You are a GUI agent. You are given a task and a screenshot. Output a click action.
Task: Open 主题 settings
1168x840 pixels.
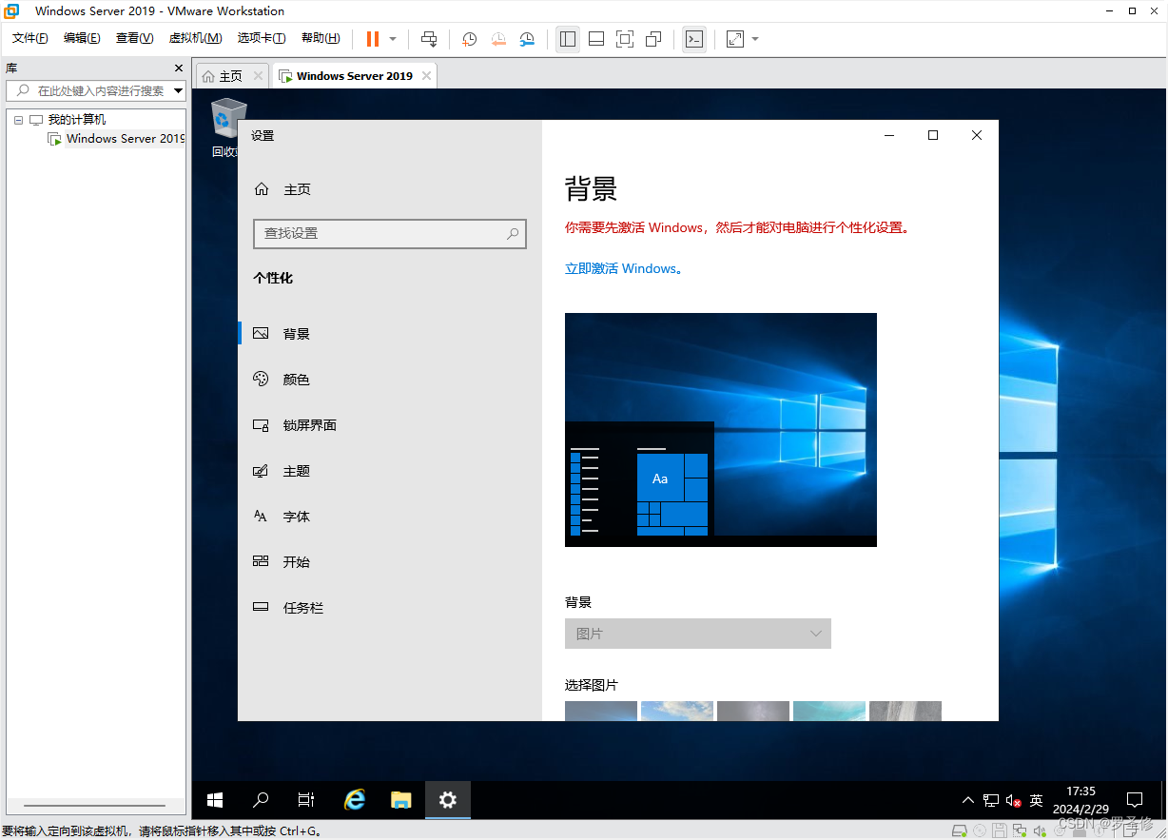tap(390, 471)
